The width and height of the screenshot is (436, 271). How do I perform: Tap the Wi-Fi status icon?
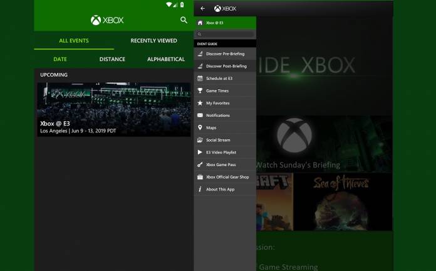coord(169,5)
